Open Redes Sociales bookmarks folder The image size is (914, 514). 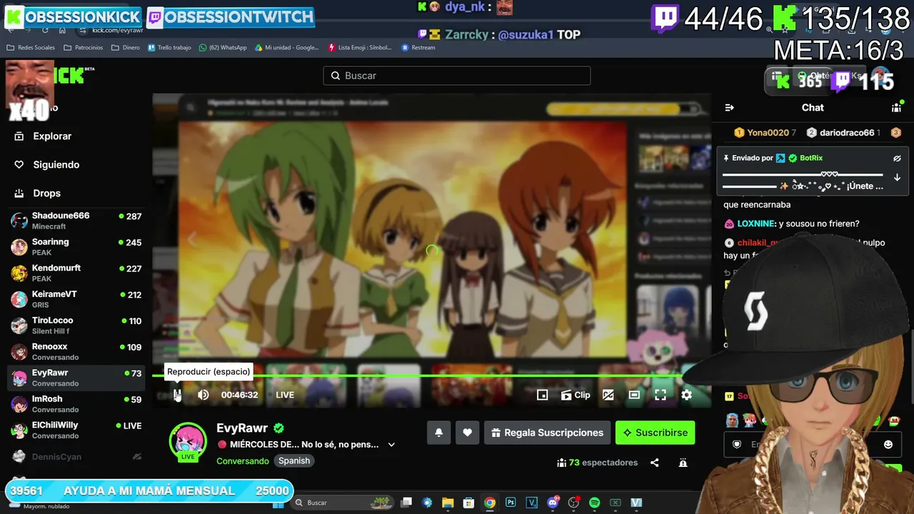[x=31, y=48]
